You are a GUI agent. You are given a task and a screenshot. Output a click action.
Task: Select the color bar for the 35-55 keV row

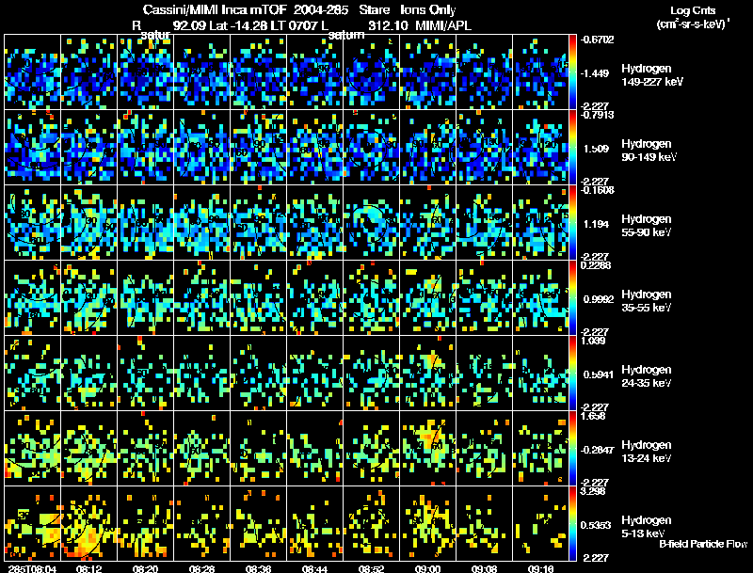572,298
